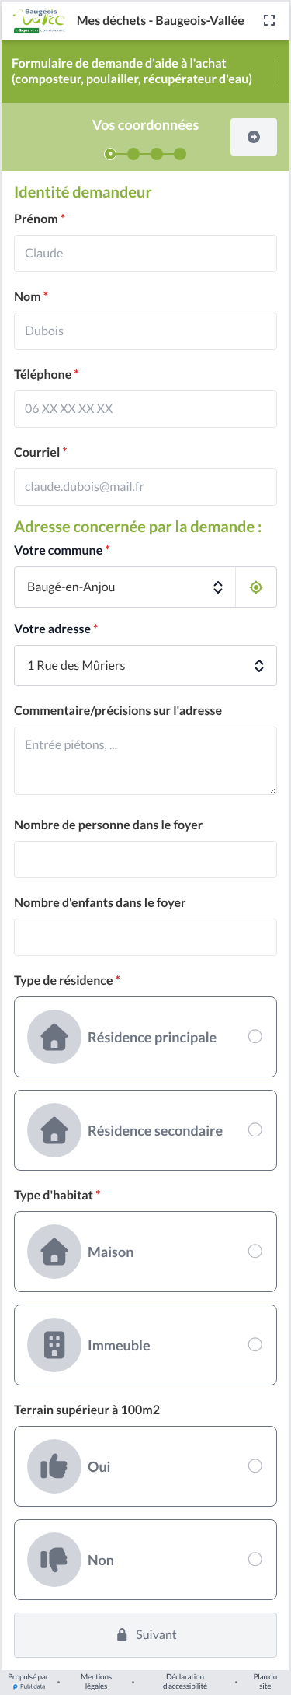The image size is (291, 1695).
Task: Click the next-step arrow icon button
Action: point(254,137)
